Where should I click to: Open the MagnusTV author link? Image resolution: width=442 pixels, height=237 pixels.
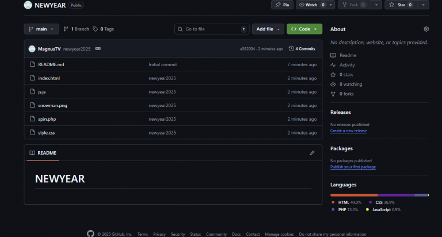click(49, 49)
